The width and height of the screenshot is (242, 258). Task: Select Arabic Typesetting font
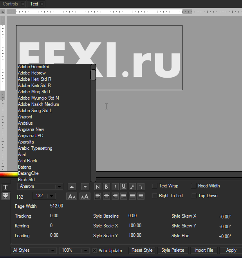(x=35, y=148)
